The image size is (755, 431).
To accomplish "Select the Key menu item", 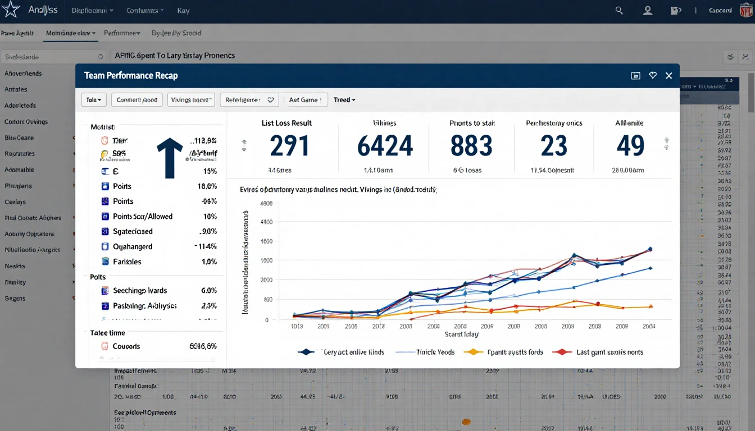I will pos(183,10).
